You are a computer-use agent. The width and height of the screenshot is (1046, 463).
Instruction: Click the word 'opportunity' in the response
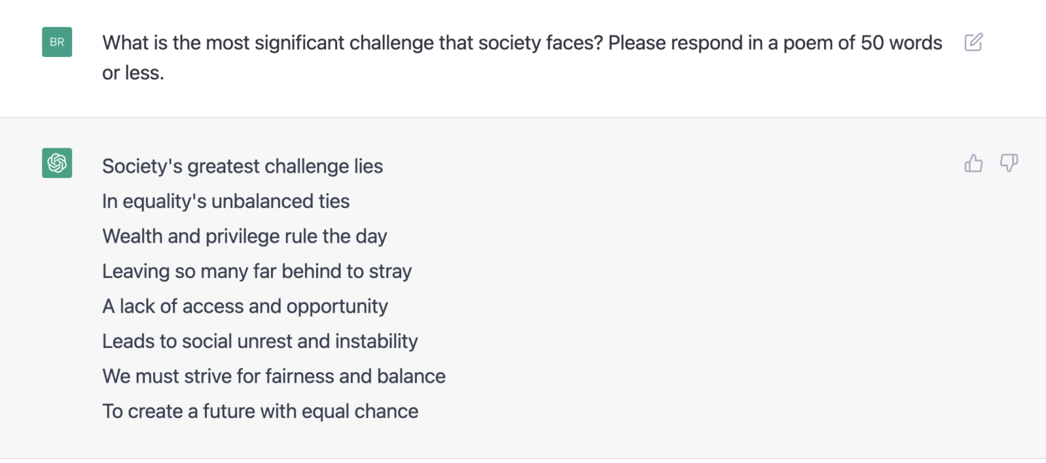click(337, 306)
